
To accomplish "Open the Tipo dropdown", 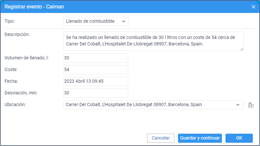I will (96, 21).
